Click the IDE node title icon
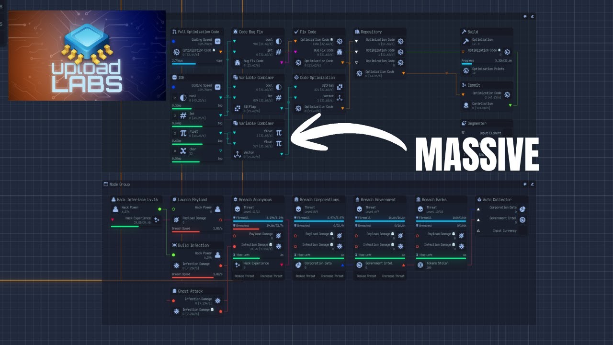The width and height of the screenshot is (613, 345). pos(174,78)
